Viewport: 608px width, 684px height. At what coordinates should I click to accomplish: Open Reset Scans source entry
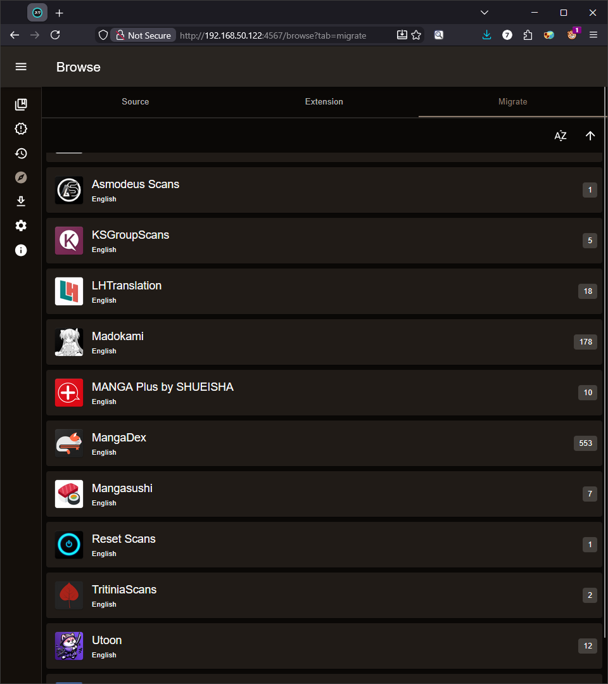click(x=324, y=545)
